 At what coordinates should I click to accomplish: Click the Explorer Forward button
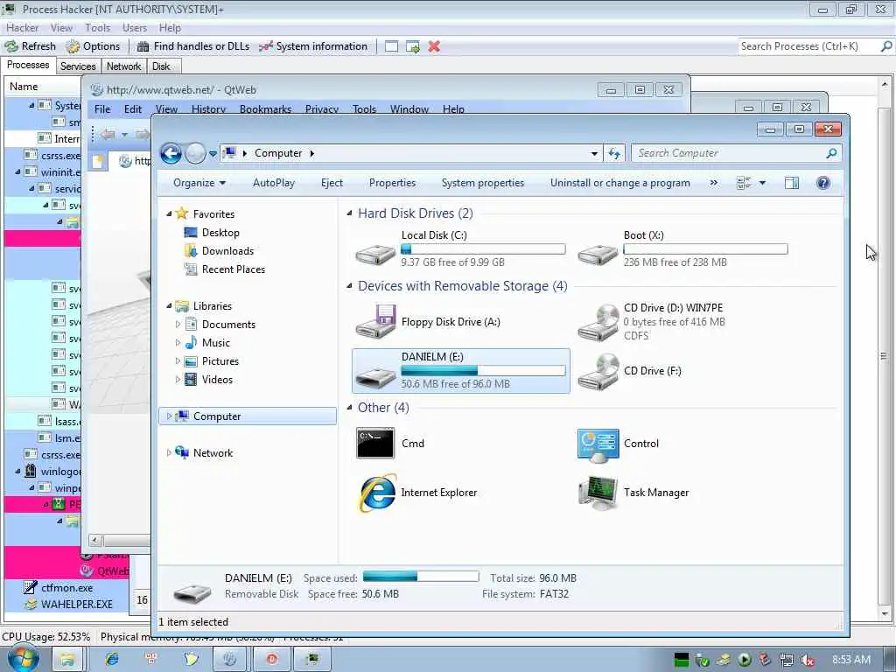click(x=195, y=153)
